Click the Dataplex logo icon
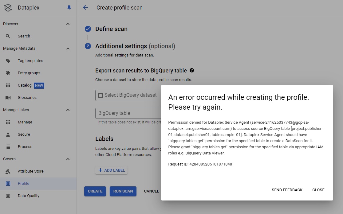 pos(8,8)
